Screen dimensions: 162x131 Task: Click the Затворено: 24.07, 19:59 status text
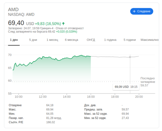click(x=31, y=28)
